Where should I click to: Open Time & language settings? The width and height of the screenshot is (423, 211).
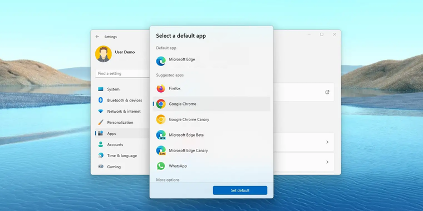coord(122,155)
